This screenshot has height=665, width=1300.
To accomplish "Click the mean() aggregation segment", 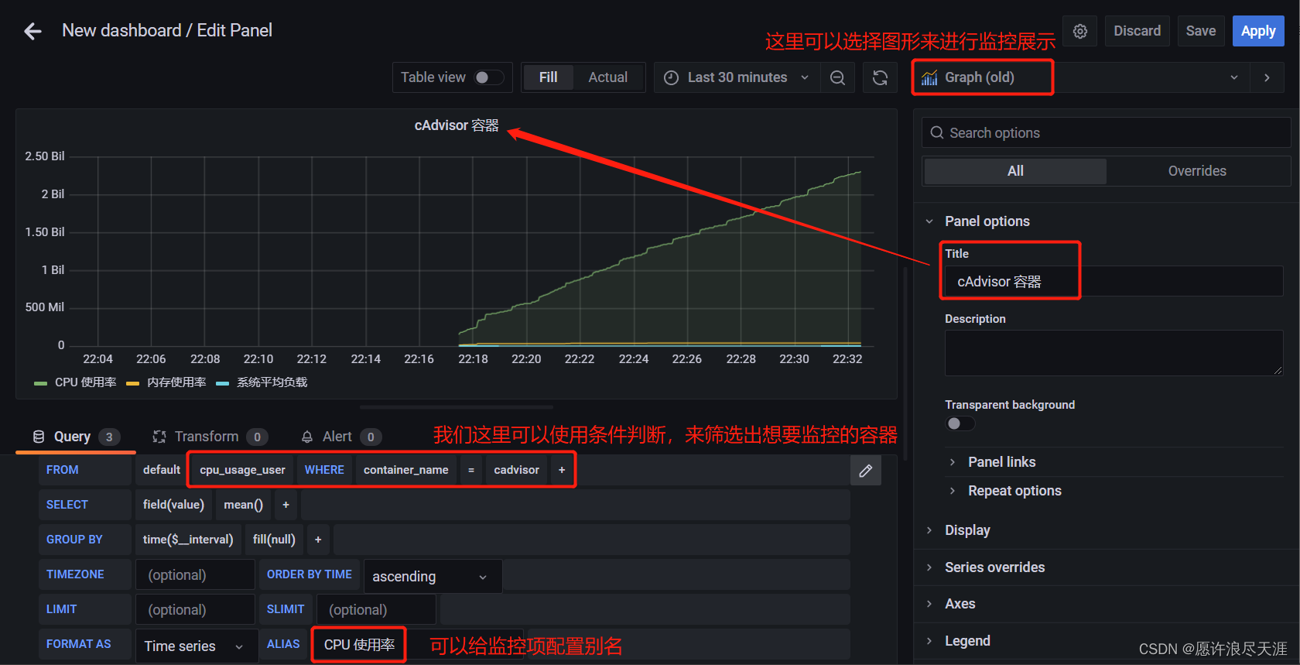I will coord(244,505).
